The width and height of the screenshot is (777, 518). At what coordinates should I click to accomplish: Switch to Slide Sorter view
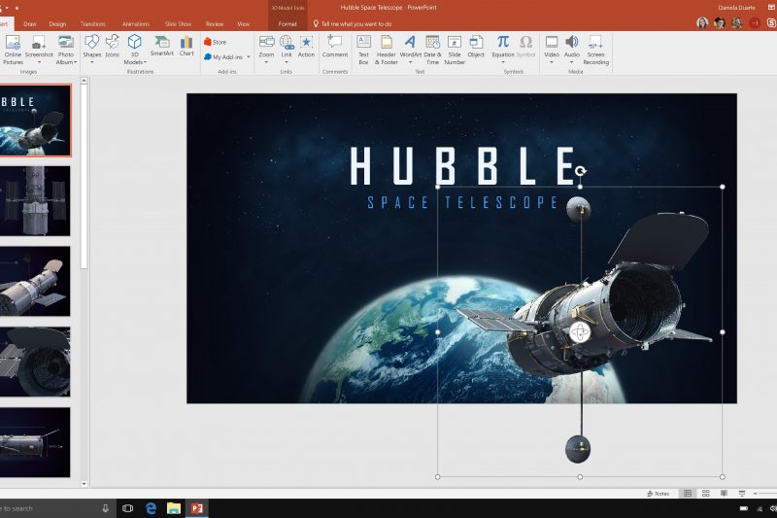706,493
